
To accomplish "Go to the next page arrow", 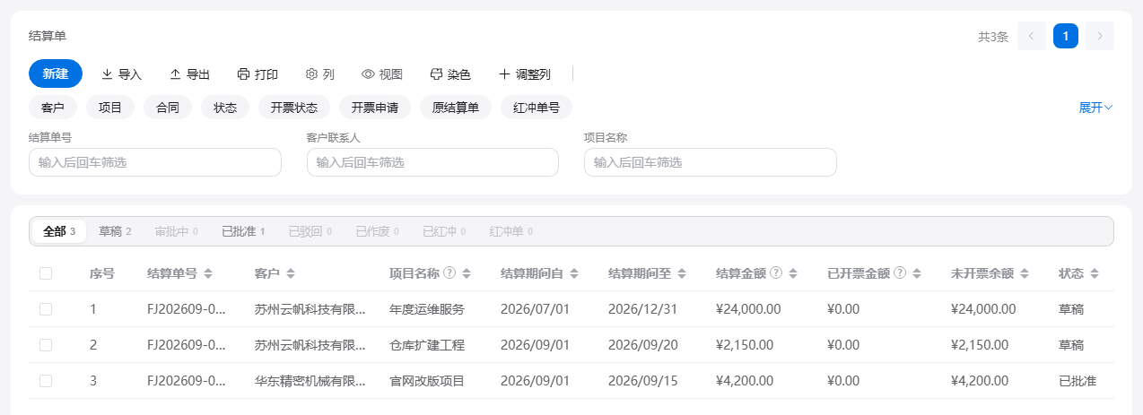I will 1100,36.
